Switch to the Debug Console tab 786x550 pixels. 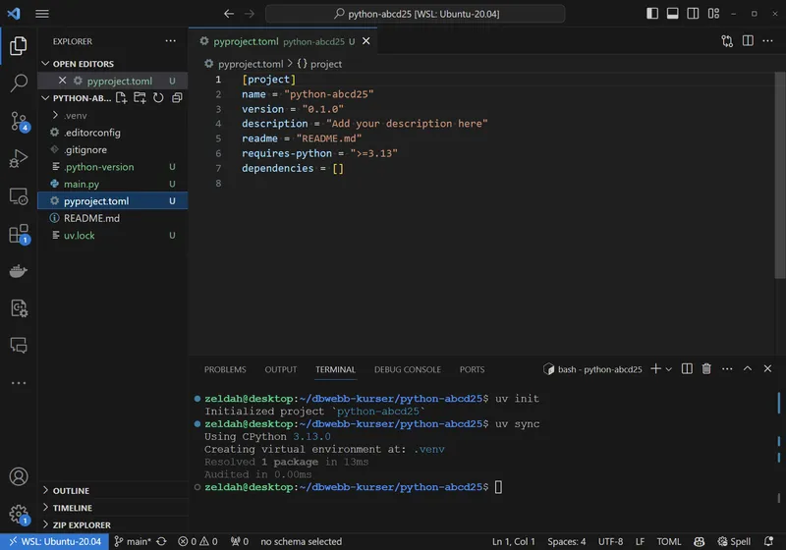coord(408,369)
